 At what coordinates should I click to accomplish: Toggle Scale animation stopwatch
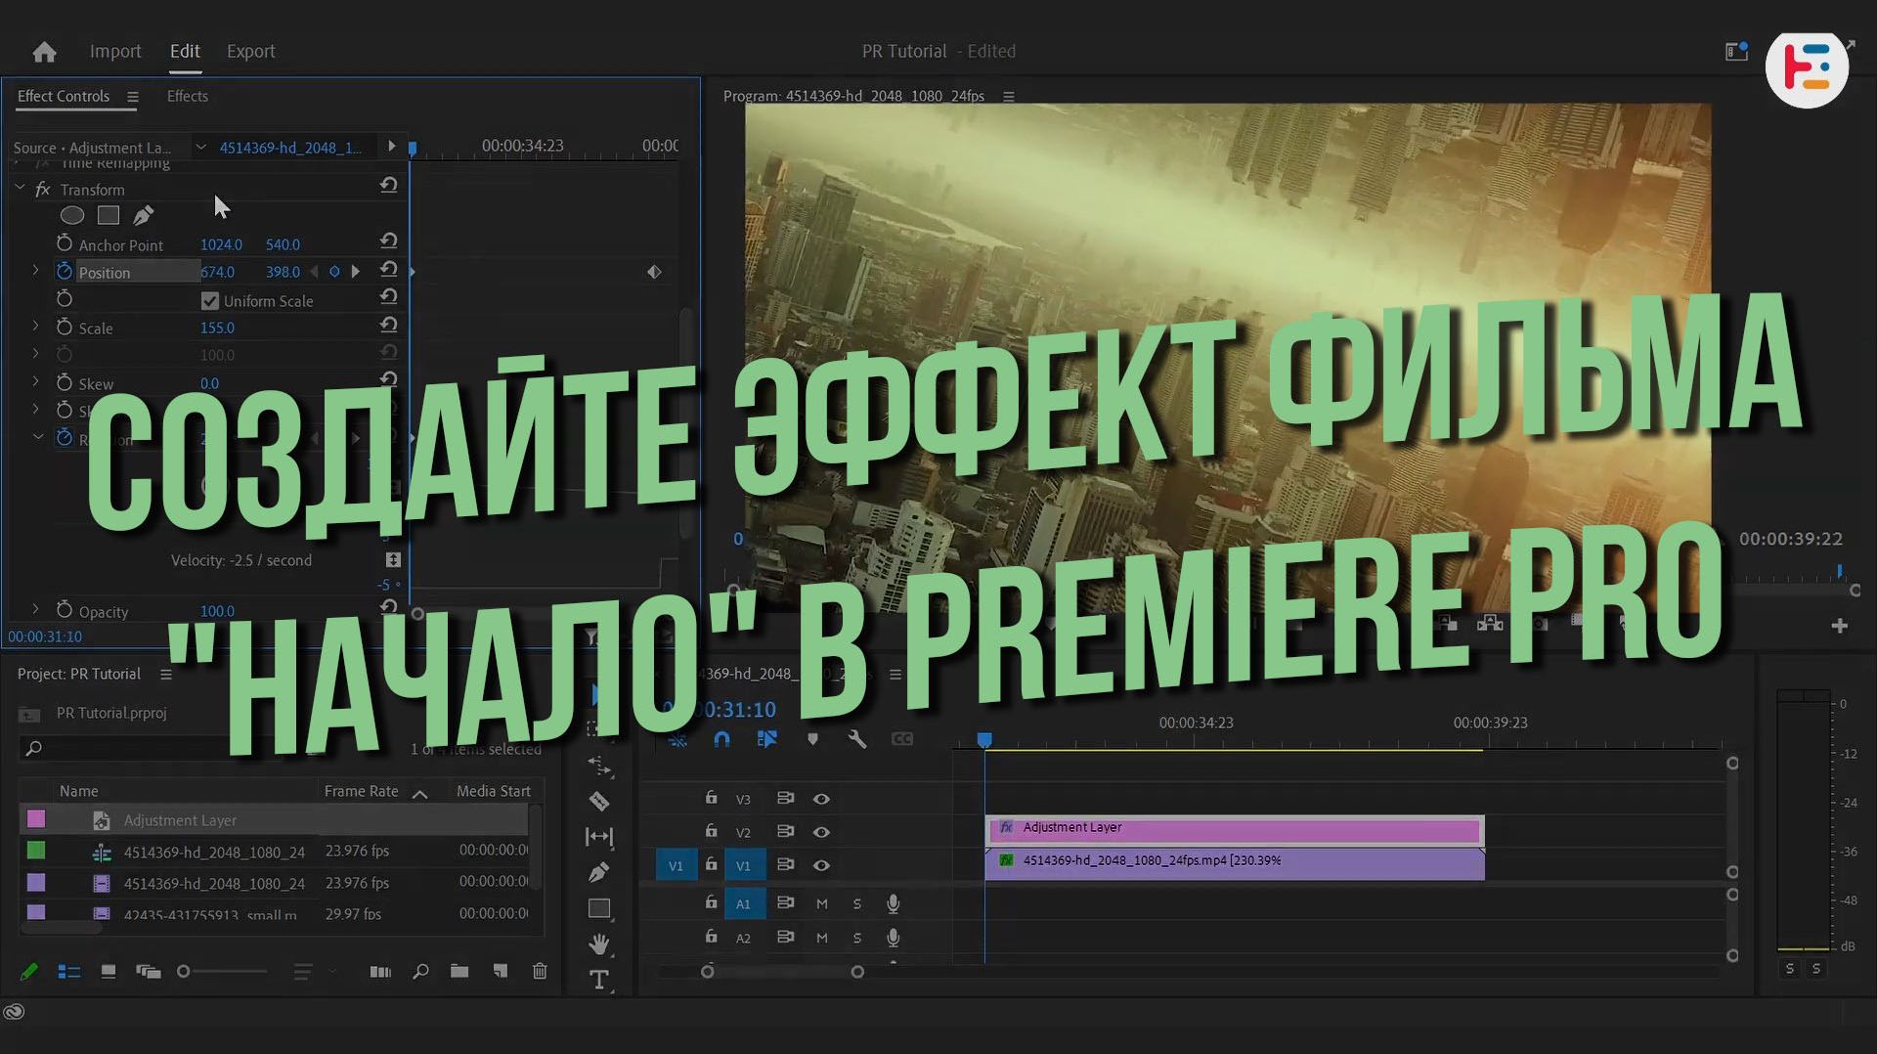pyautogui.click(x=65, y=327)
